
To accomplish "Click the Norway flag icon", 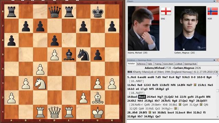I will (212, 11).
